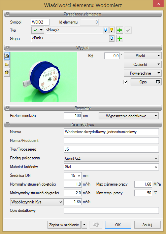Collapse the Zarządzanie elementem section

pos(7,14)
